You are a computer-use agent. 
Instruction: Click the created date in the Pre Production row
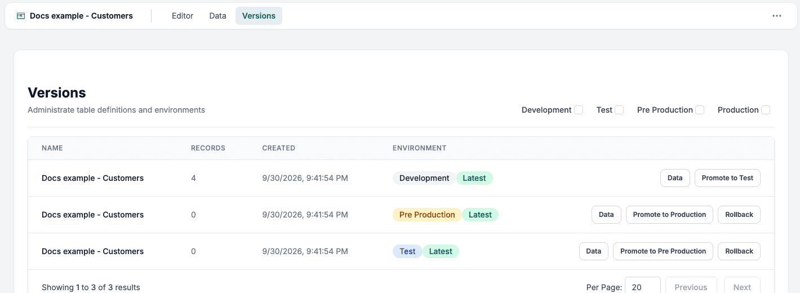click(305, 215)
